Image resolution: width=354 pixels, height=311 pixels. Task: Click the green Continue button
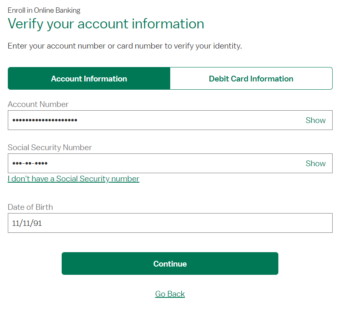(170, 263)
